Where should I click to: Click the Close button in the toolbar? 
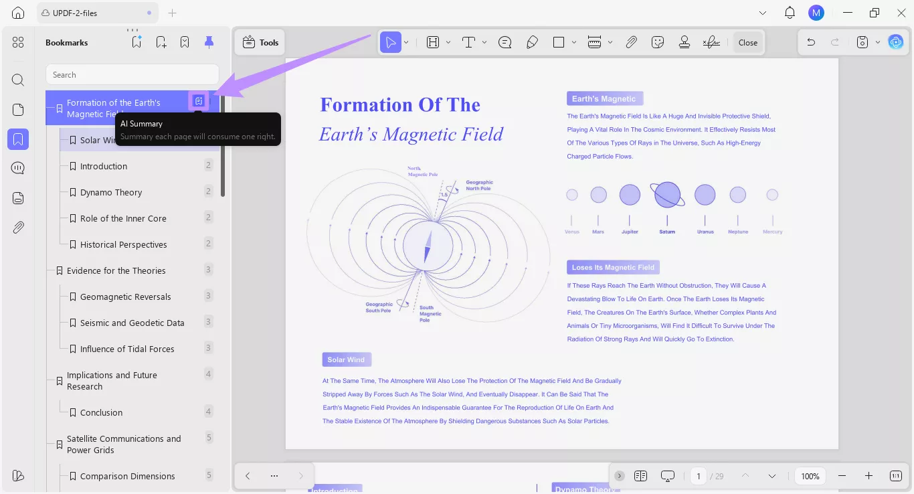[x=748, y=42]
